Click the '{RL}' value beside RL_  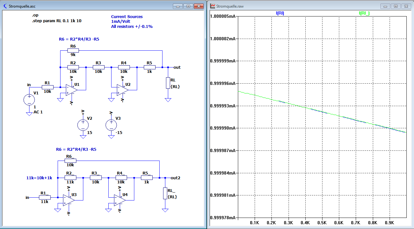pos(172,197)
